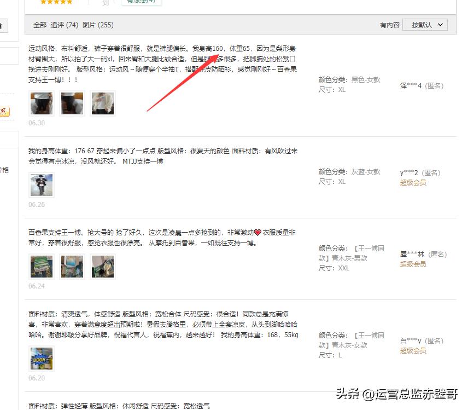Open 超级会员 badge under reviewer y***2
The image size is (468, 410).
click(x=412, y=182)
